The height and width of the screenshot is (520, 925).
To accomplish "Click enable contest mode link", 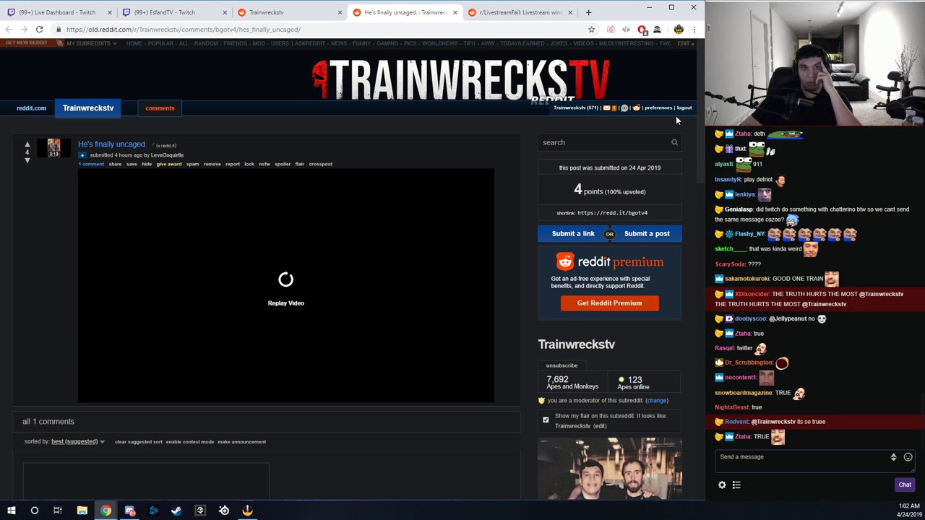I will click(x=190, y=442).
